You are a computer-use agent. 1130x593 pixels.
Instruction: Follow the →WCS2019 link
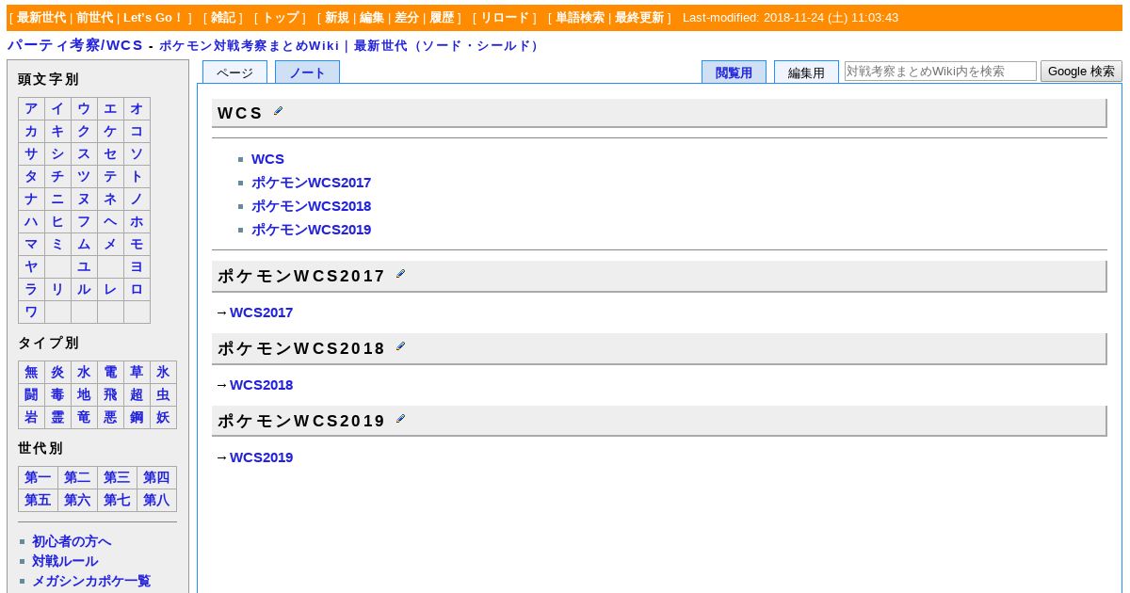(261, 457)
